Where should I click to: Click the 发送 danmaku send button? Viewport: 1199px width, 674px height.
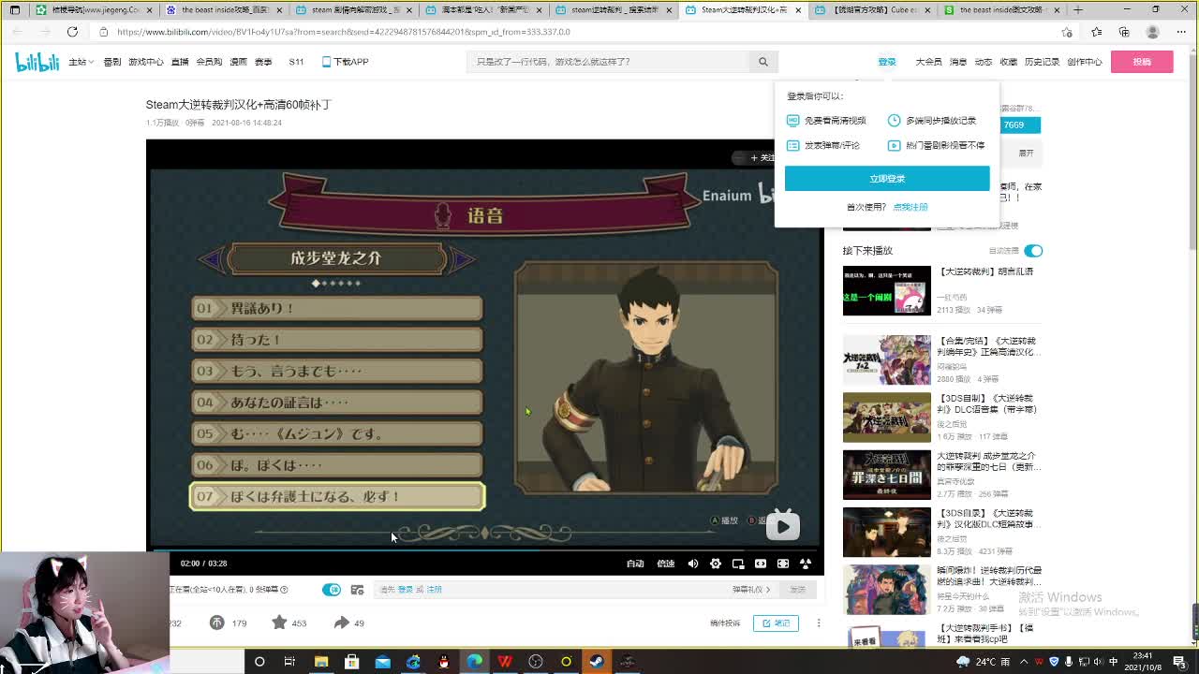click(798, 590)
